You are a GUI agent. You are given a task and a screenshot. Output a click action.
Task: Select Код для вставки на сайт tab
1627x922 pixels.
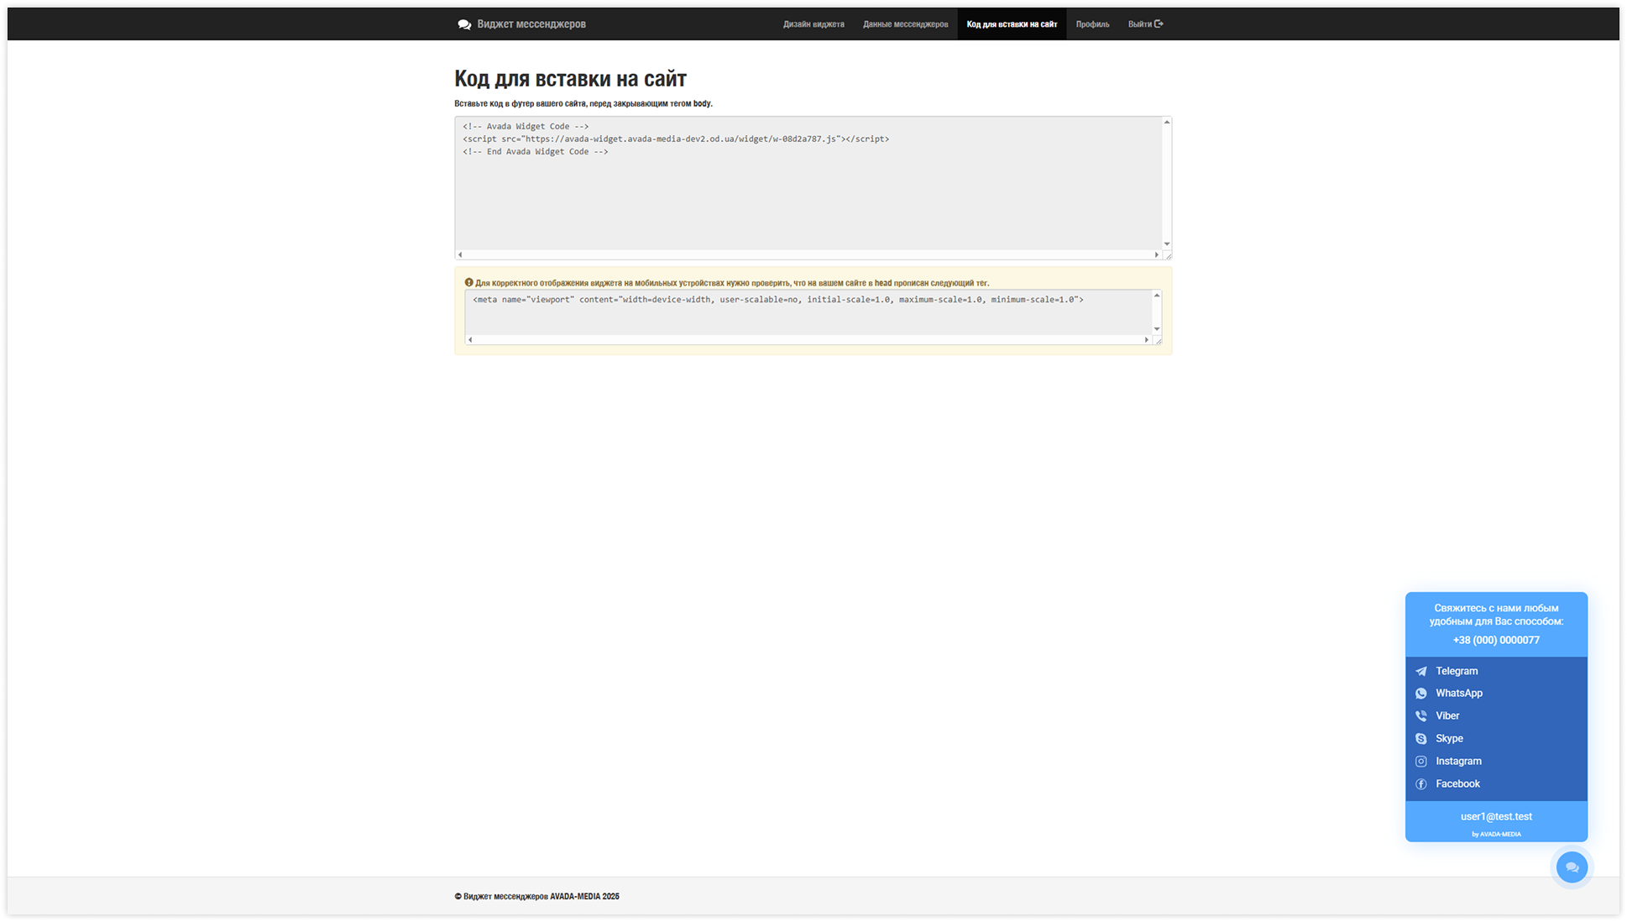1012,24
